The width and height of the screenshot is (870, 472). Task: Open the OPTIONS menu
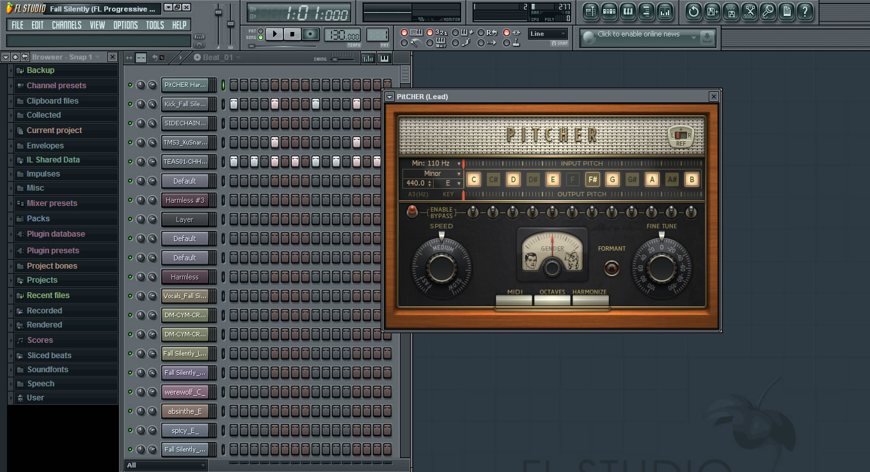125,25
